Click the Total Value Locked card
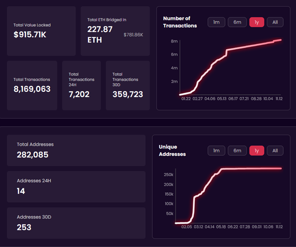Viewport: 296px width, 247px height. point(41,31)
